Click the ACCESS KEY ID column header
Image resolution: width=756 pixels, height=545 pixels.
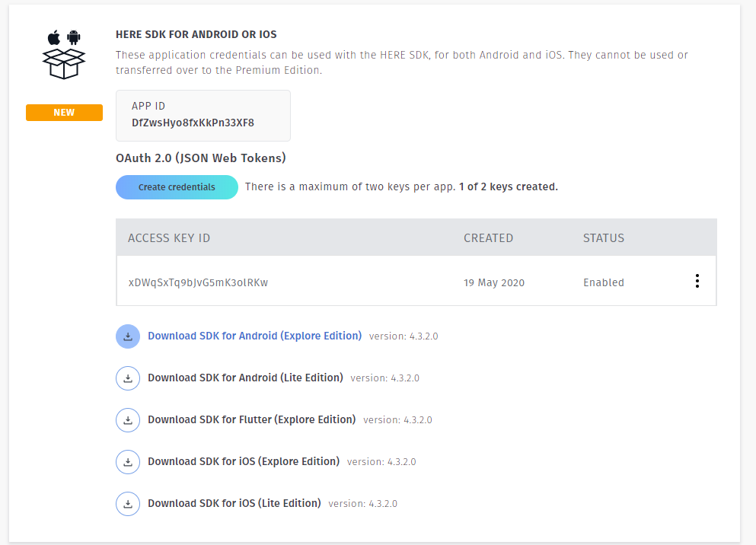click(x=169, y=238)
